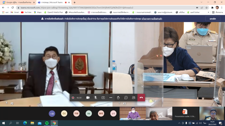Open the +32 overflow participants bubble

(x=52, y=114)
